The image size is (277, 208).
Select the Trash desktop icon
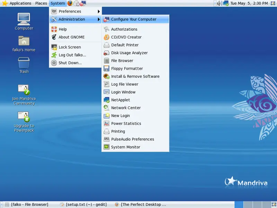tap(24, 65)
